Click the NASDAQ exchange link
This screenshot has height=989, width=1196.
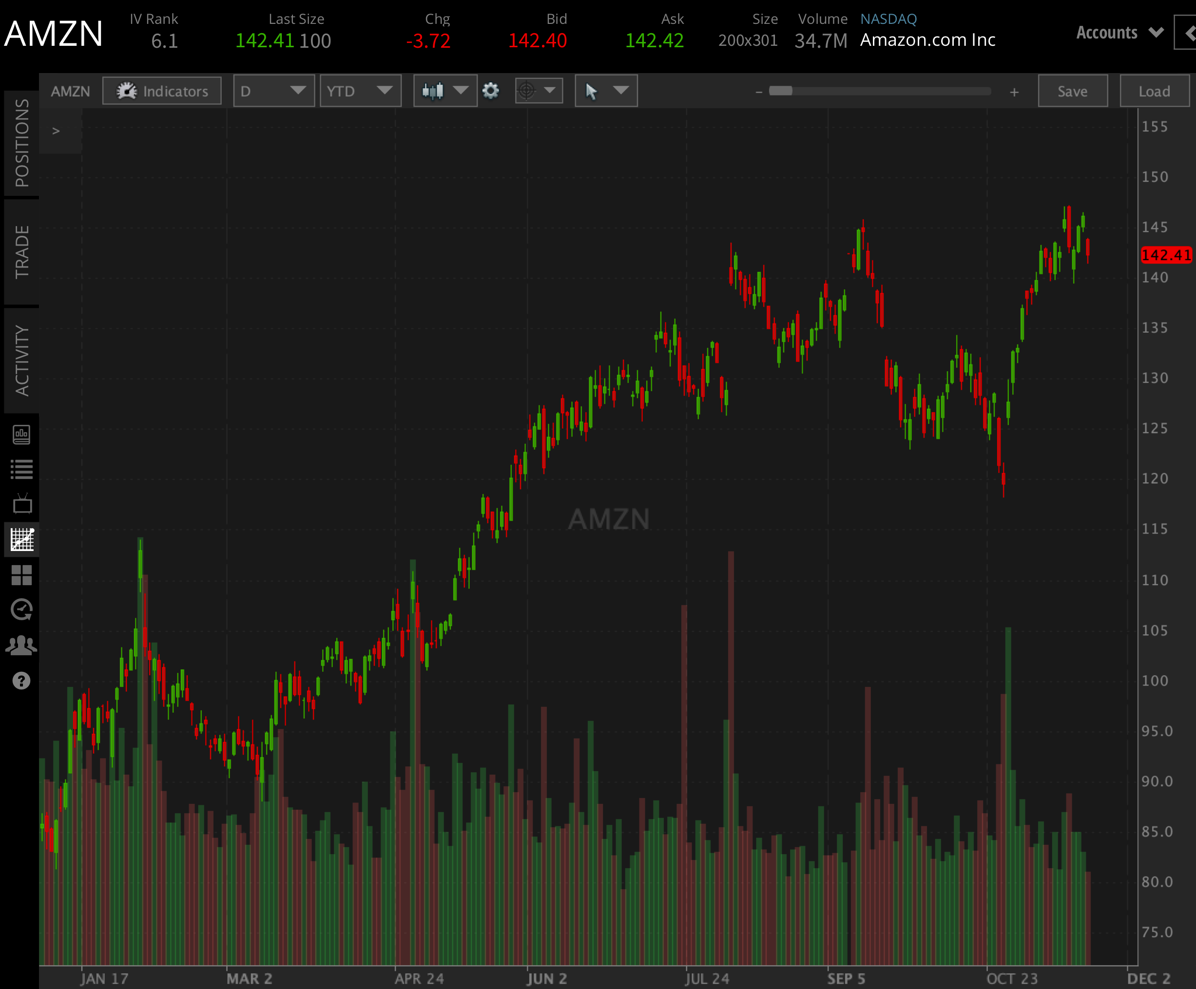point(888,19)
